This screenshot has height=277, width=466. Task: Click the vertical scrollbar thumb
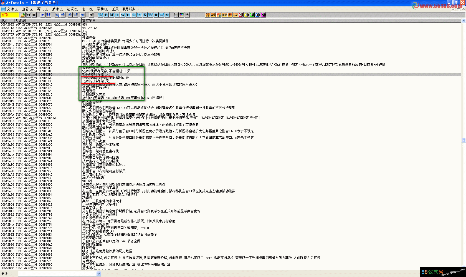[464, 140]
